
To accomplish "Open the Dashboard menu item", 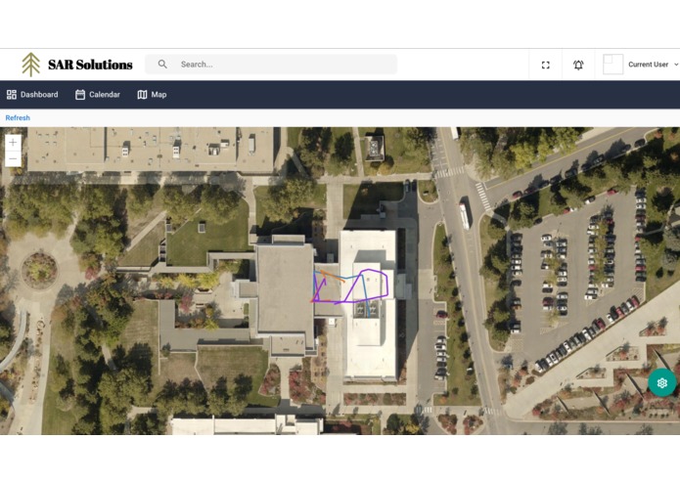I will click(x=32, y=95).
